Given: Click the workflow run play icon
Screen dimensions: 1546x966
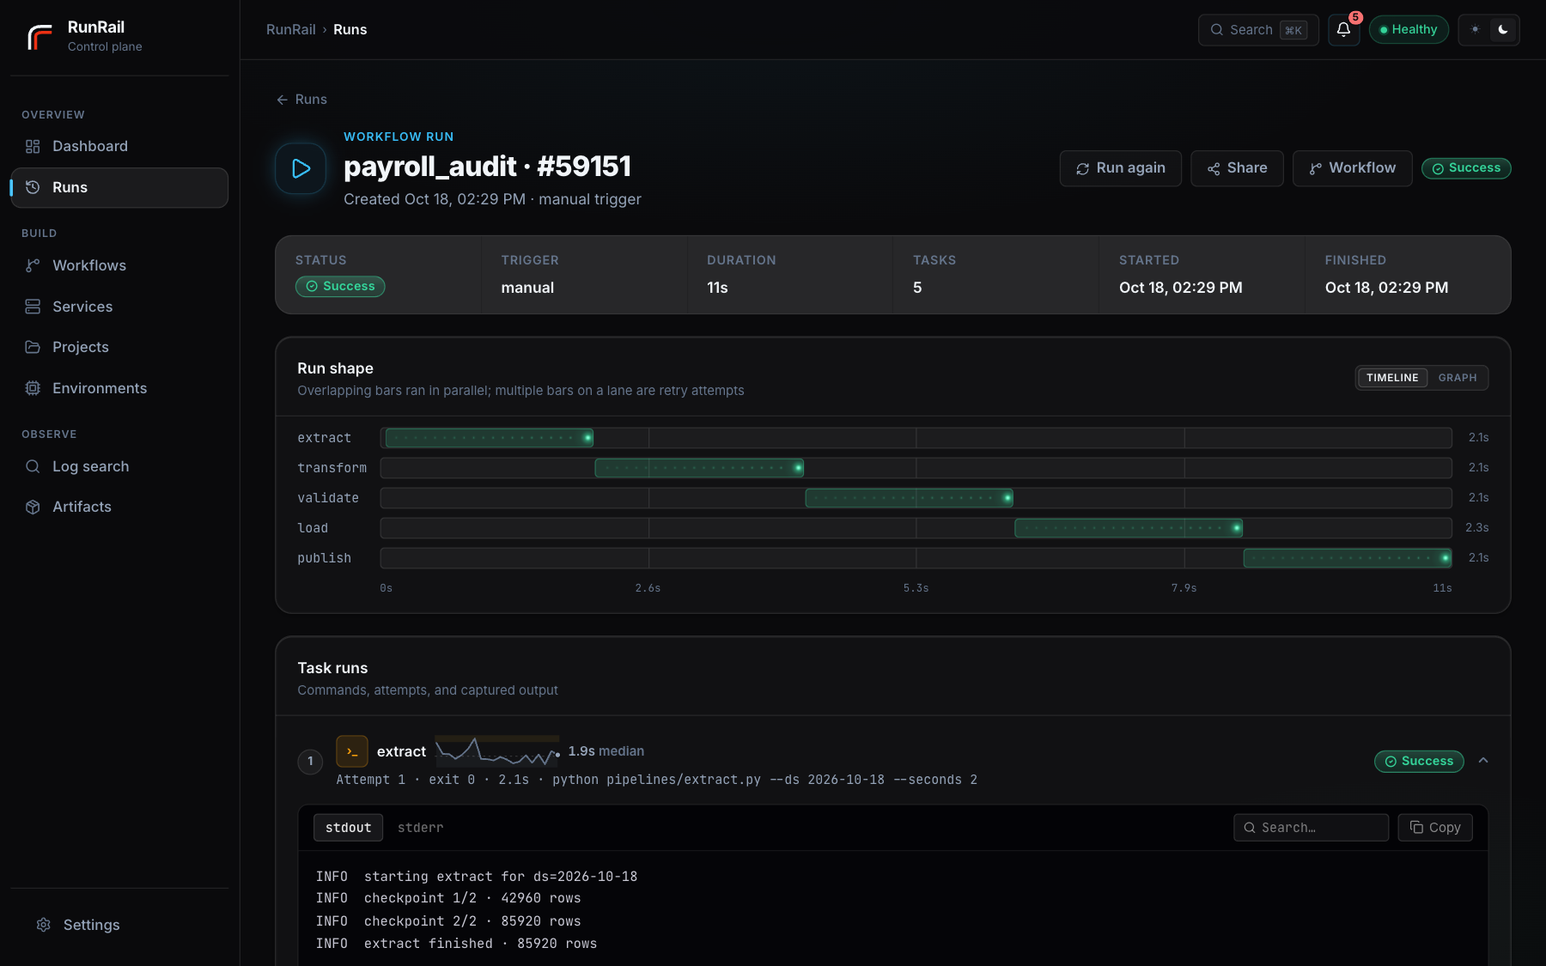Looking at the screenshot, I should coord(301,168).
